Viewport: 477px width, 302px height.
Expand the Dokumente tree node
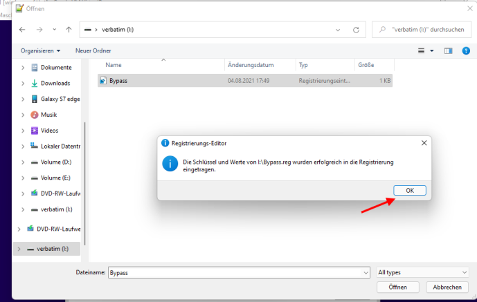(x=23, y=68)
